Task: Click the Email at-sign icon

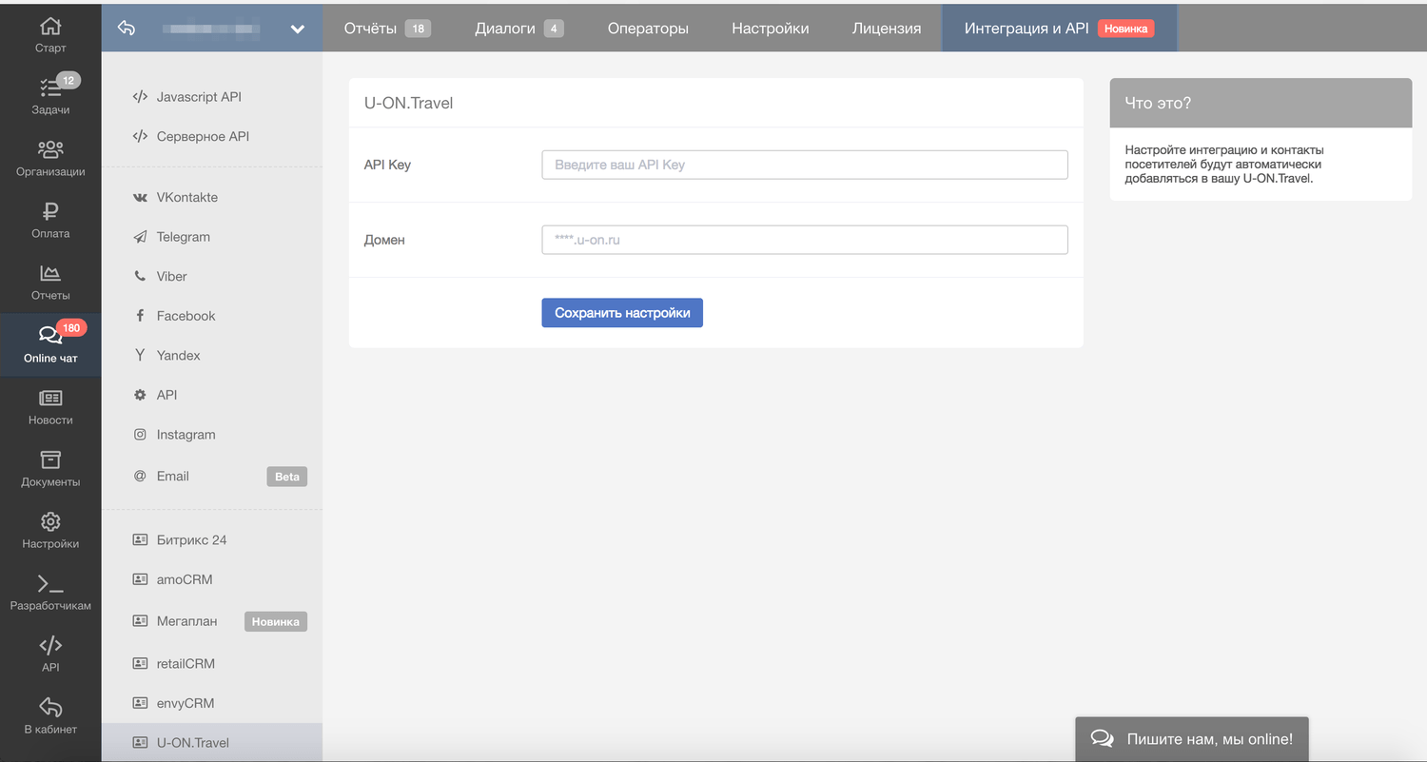Action: pos(140,476)
